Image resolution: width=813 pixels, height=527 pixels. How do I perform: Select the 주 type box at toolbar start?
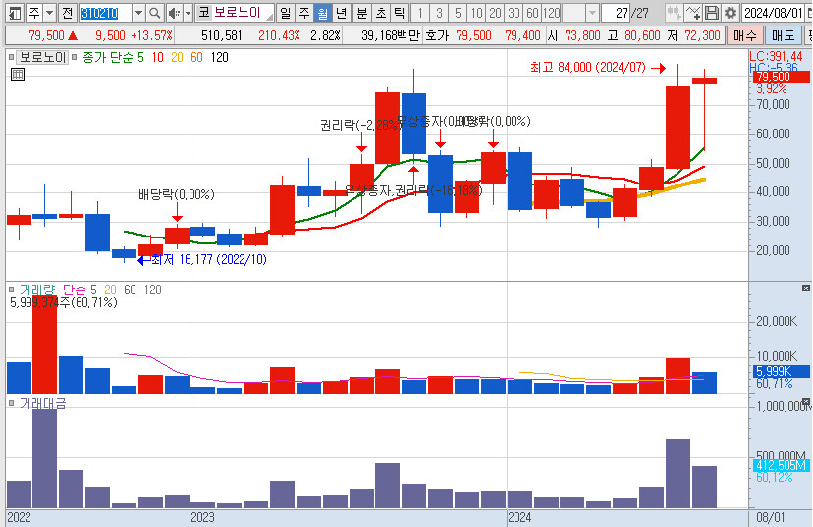point(34,13)
